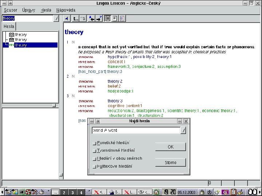
Task: Click the A left-arrow previous entry icon
Action: click(x=92, y=19)
